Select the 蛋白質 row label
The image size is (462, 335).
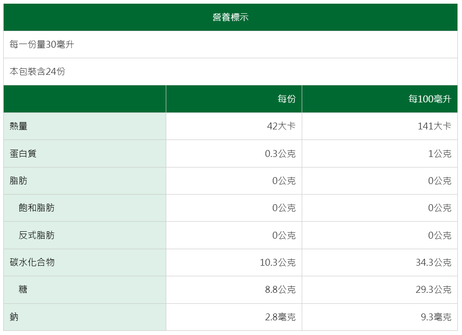pos(23,153)
